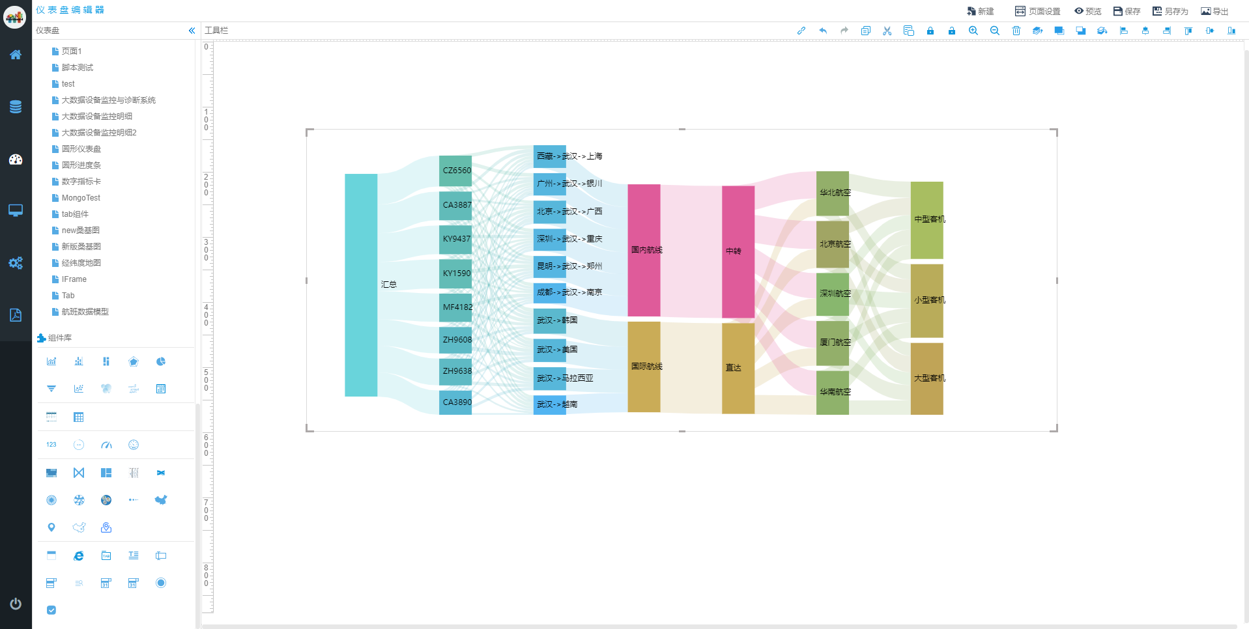Align selected components to the top edge
Screen dimensions: 1249x629
tap(1188, 31)
